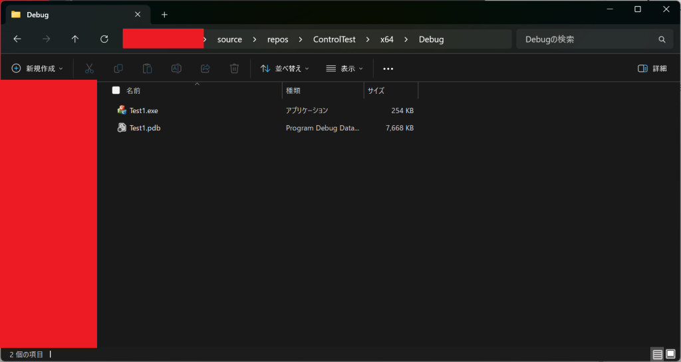Click the Share icon in toolbar
This screenshot has height=362, width=681.
pos(205,69)
